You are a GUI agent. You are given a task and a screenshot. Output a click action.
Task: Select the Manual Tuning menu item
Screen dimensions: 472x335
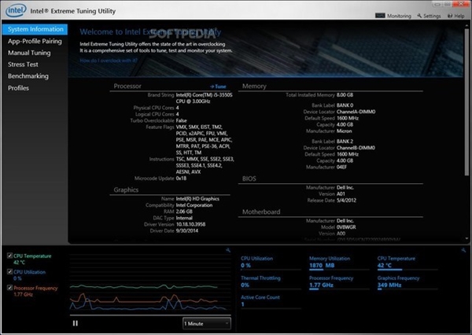coord(29,53)
